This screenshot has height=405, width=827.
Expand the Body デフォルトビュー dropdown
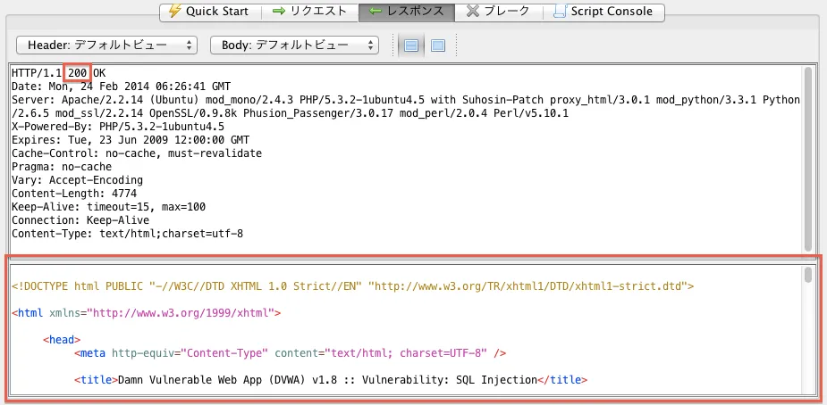coord(294,45)
